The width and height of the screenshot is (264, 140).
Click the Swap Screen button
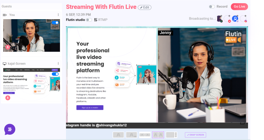[196, 135]
